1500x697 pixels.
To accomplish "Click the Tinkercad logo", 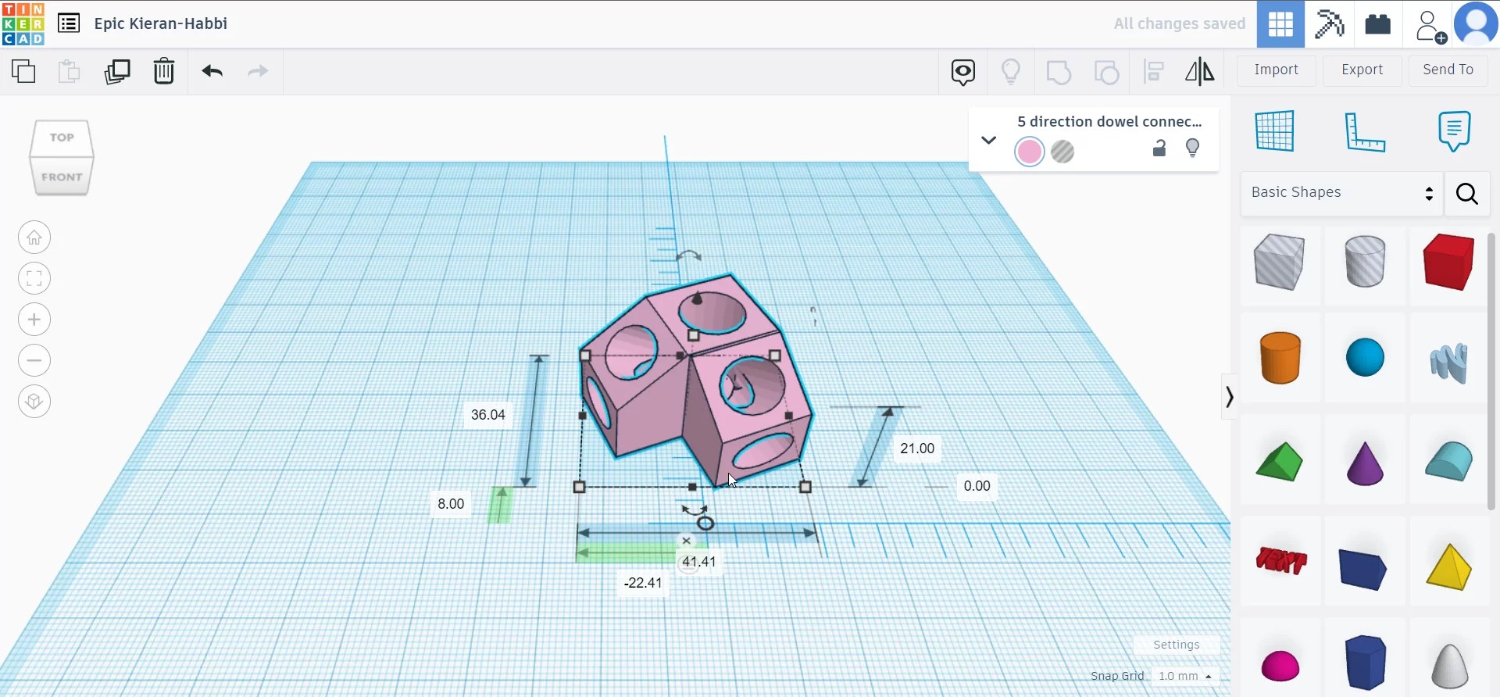I will [x=23, y=23].
